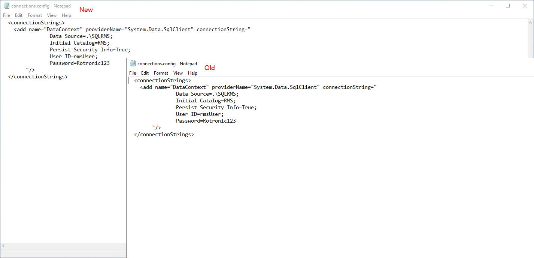
Task: Click <add name="DataContext" line in Old window
Action: click(258, 87)
